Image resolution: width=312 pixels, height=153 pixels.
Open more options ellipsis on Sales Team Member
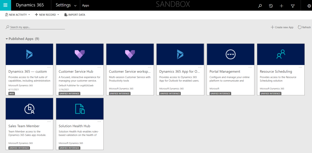(49, 122)
